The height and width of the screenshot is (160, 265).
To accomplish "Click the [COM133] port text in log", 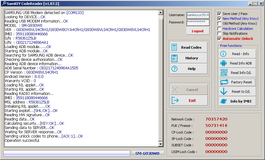I will [x=75, y=13].
